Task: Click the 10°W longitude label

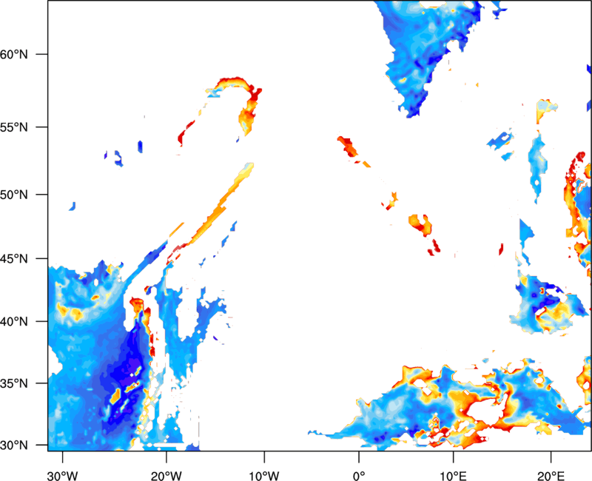Action: 264,476
